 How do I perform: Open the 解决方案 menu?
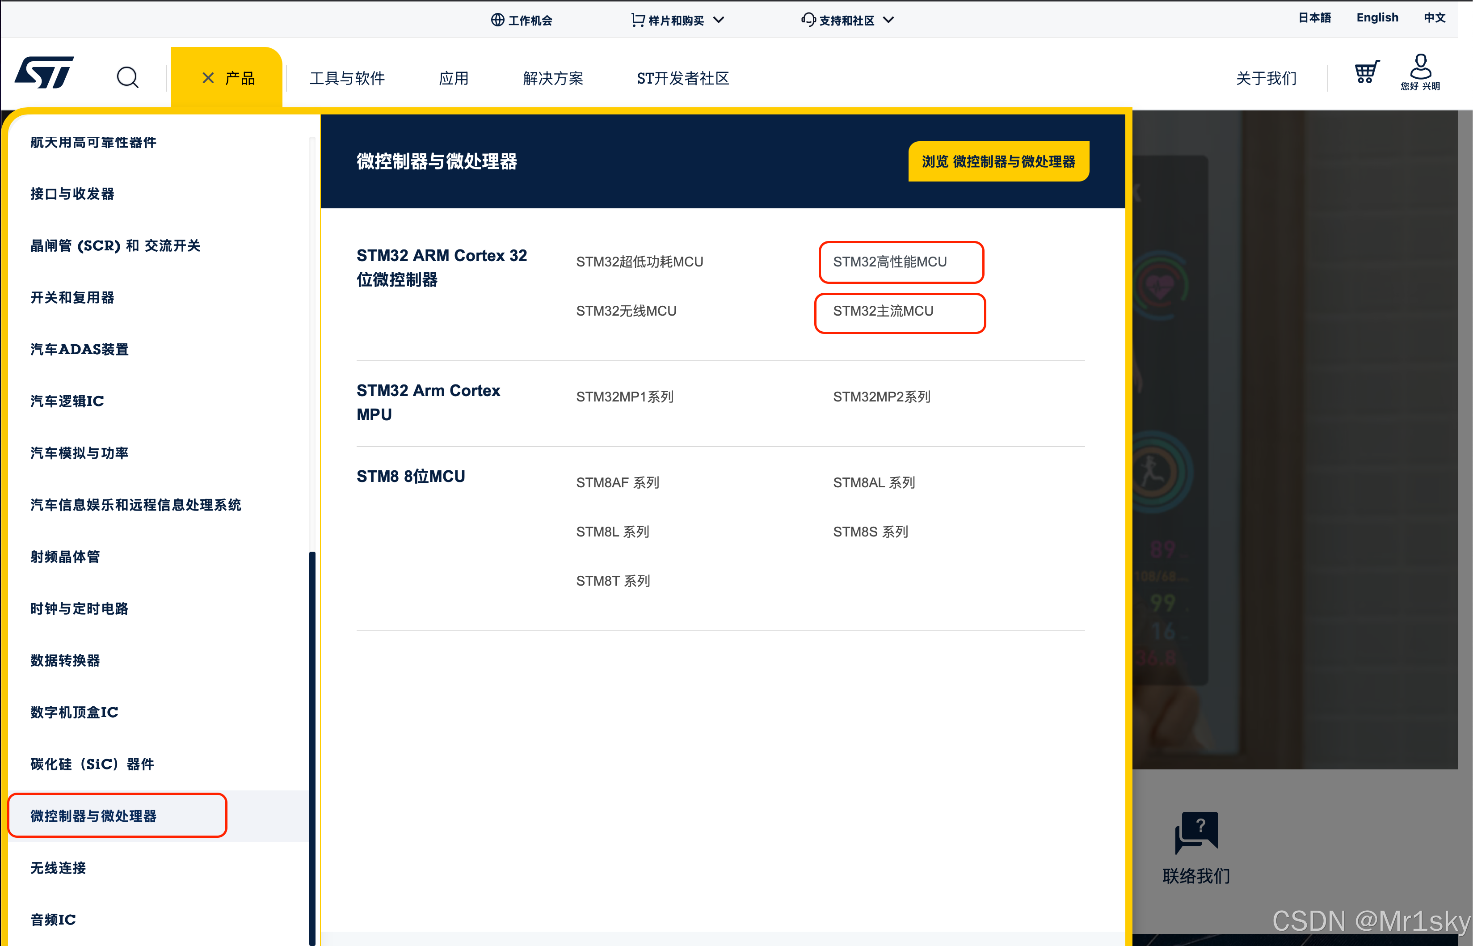click(x=553, y=78)
